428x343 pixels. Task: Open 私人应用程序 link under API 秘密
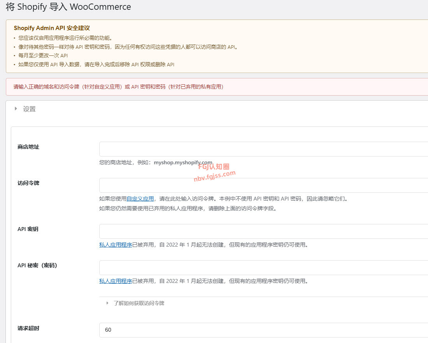(115, 281)
